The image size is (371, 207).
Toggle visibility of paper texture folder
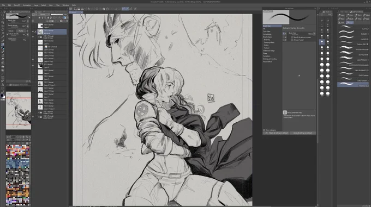coord(33,117)
